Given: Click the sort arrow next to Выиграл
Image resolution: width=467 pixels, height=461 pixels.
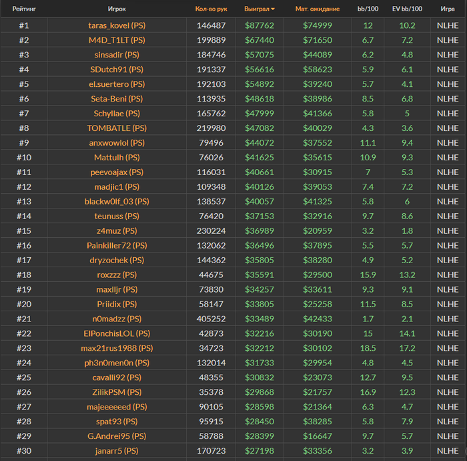Looking at the screenshot, I should 272,9.
